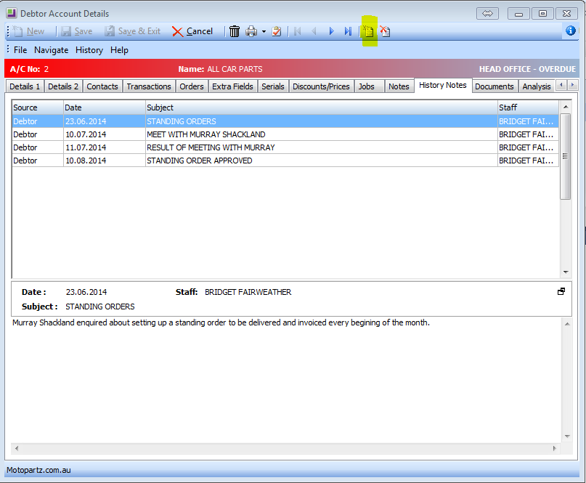Select the Orders tab
The height and width of the screenshot is (483, 586).
pyautogui.click(x=192, y=86)
